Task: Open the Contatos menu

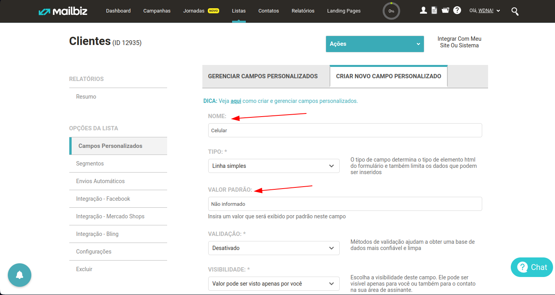Action: (268, 11)
